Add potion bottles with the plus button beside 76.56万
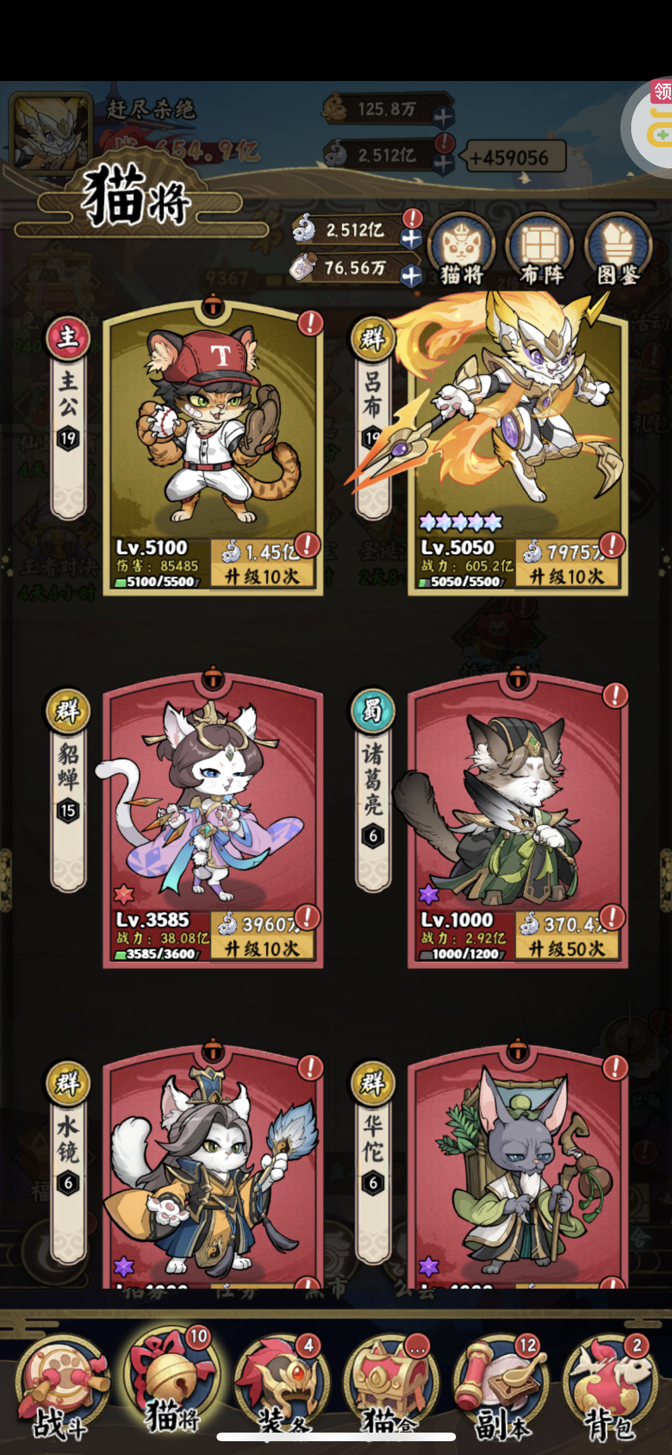672x1455 pixels. coord(411,276)
